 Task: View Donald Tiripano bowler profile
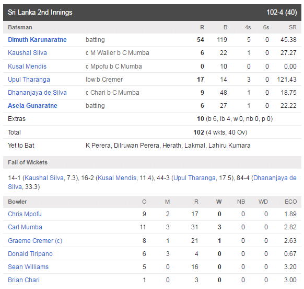(x=30, y=254)
